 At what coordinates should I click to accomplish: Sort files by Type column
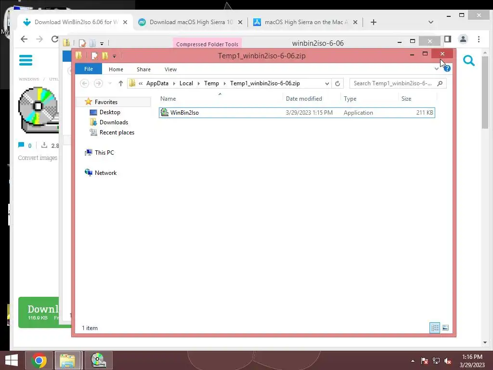click(x=350, y=99)
